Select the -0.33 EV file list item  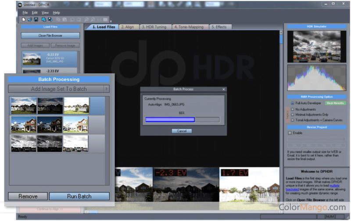50,59
